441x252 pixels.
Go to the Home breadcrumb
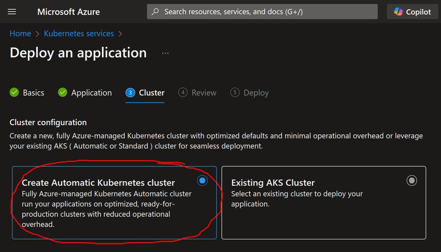coord(20,33)
